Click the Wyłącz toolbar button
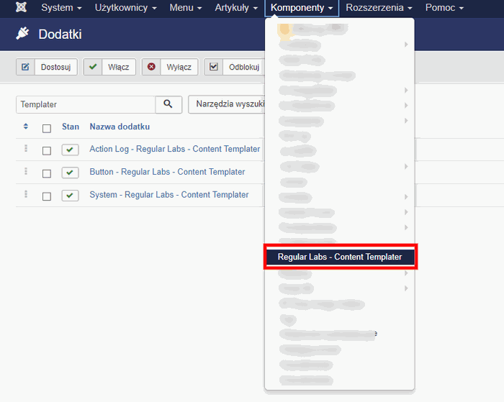Viewport: 504px width, 402px height. pyautogui.click(x=170, y=67)
